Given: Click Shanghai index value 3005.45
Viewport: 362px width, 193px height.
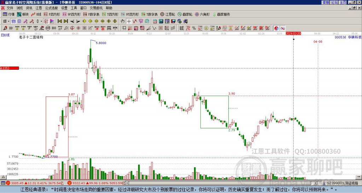Looking at the screenshot, I should [x=17, y=183].
